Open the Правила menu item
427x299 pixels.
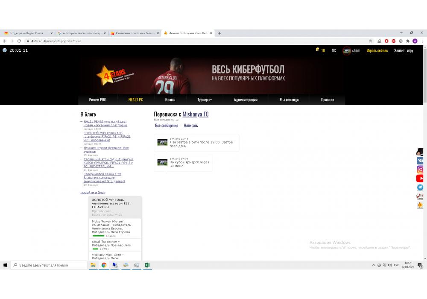(328, 100)
